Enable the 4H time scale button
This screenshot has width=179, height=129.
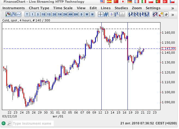(x=71, y=14)
